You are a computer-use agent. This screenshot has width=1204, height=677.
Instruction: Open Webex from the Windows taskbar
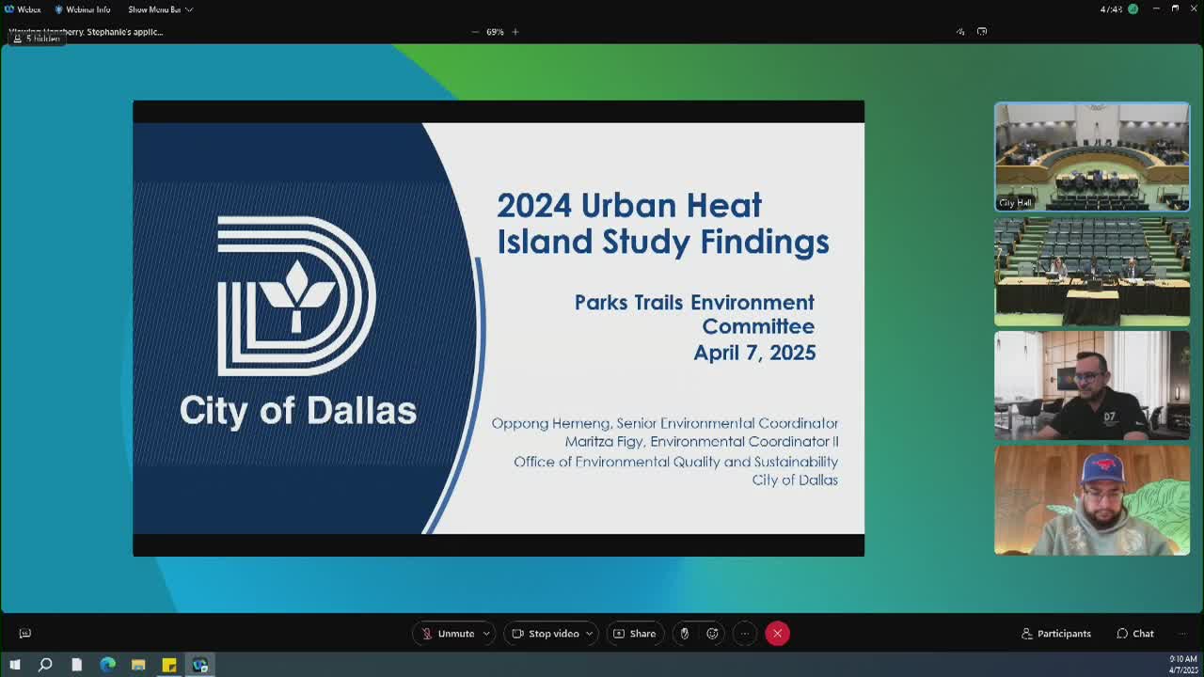coord(200,665)
